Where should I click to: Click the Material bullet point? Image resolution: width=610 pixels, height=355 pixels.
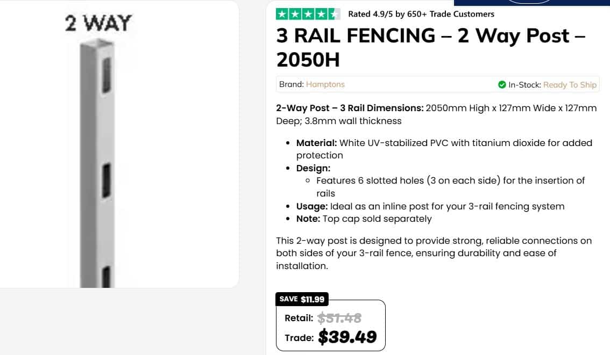(444, 149)
